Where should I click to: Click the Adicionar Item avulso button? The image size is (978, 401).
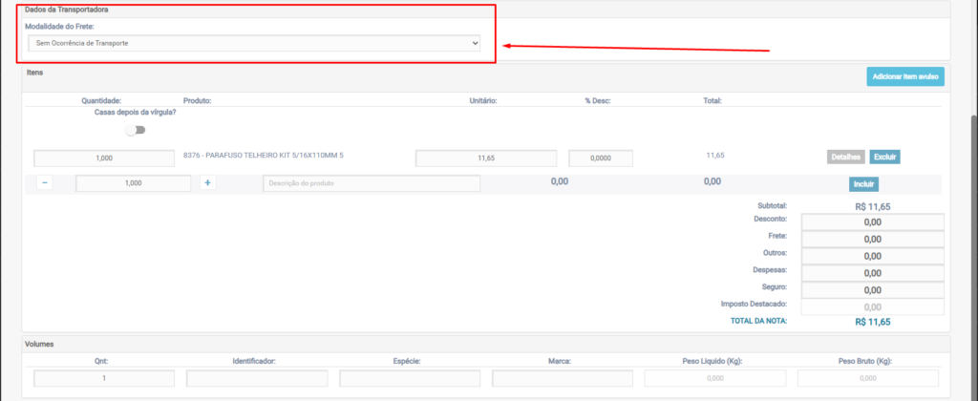[904, 77]
